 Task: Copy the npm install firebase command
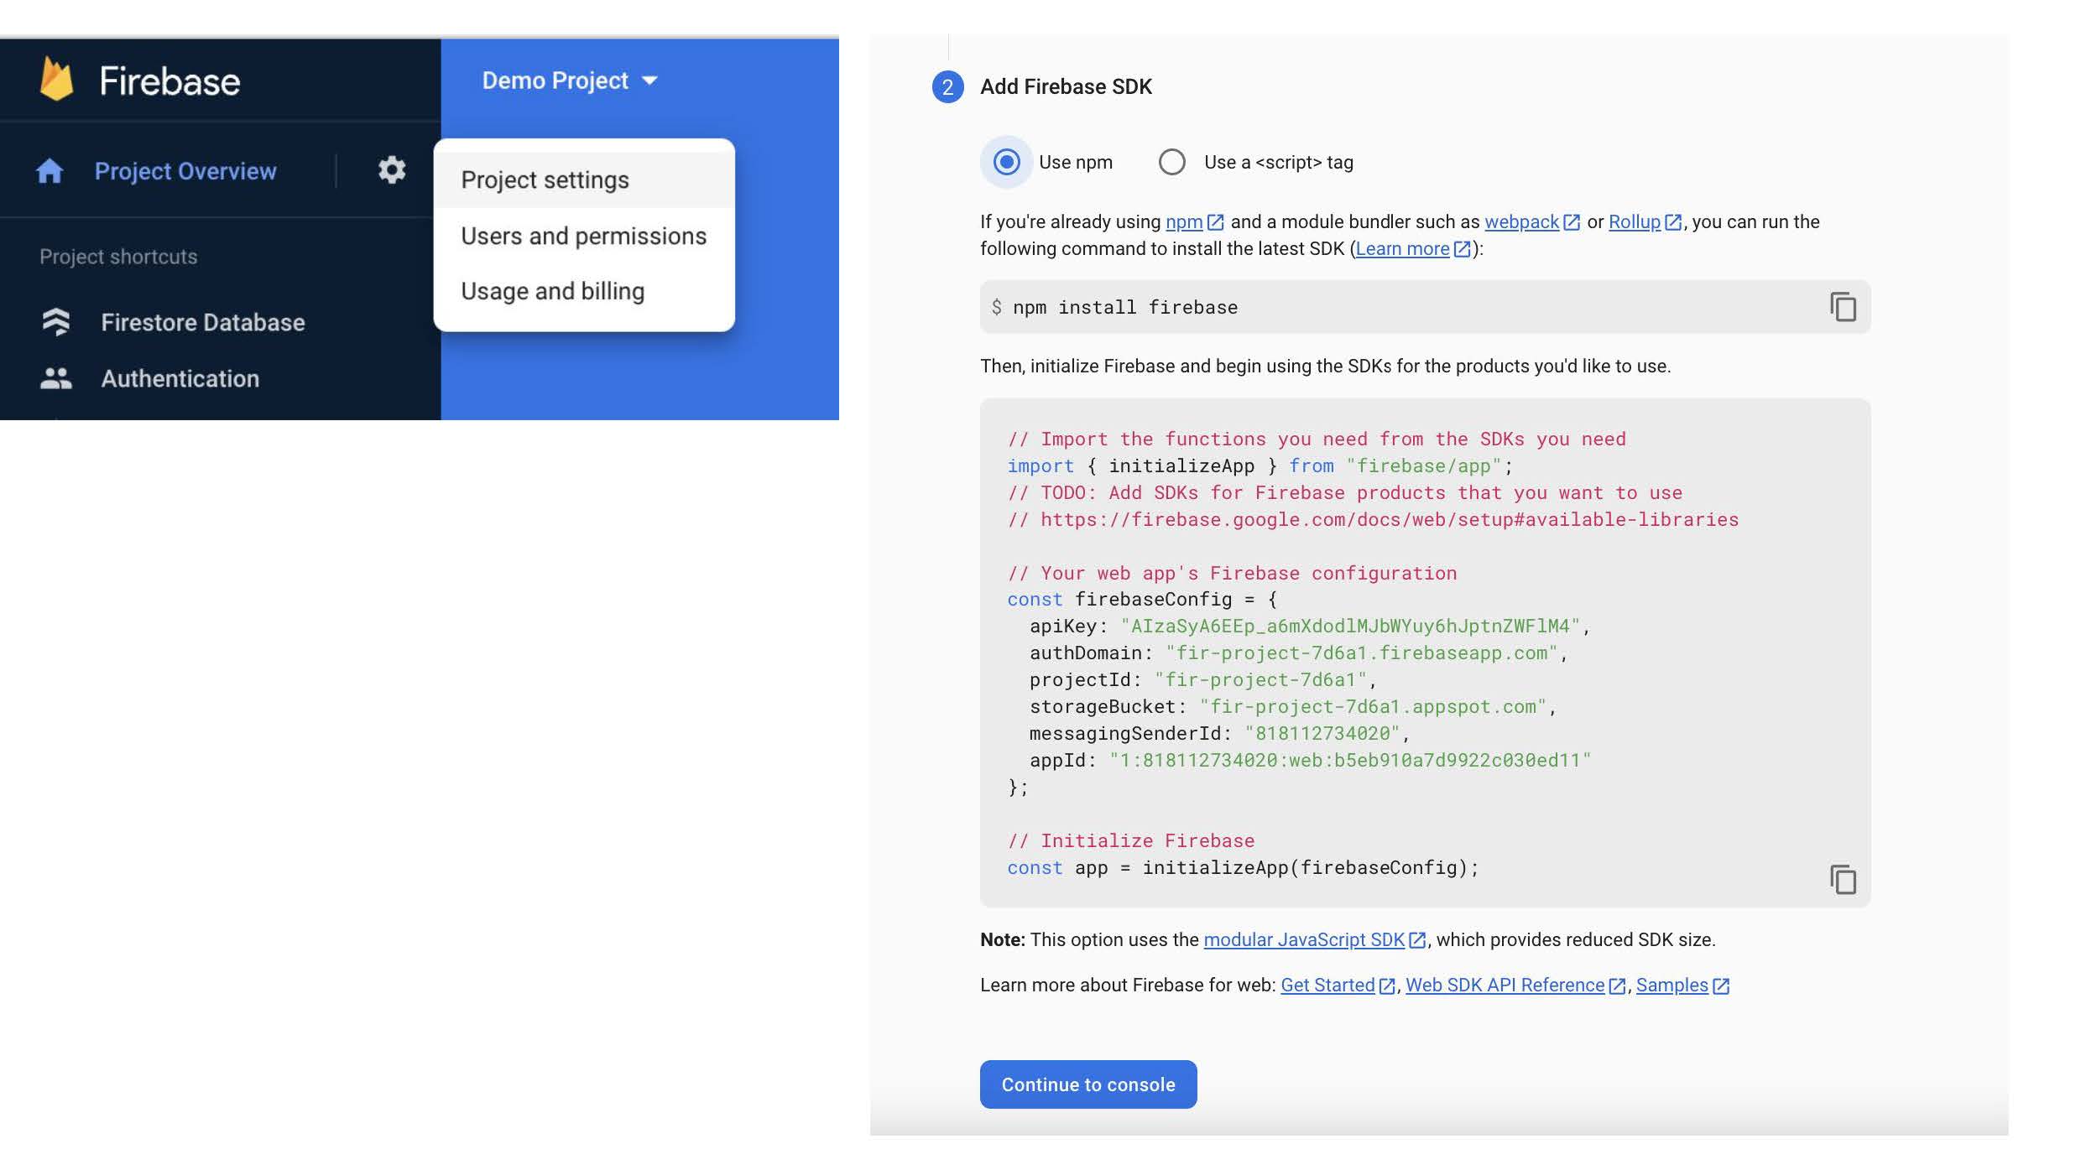pos(1843,307)
